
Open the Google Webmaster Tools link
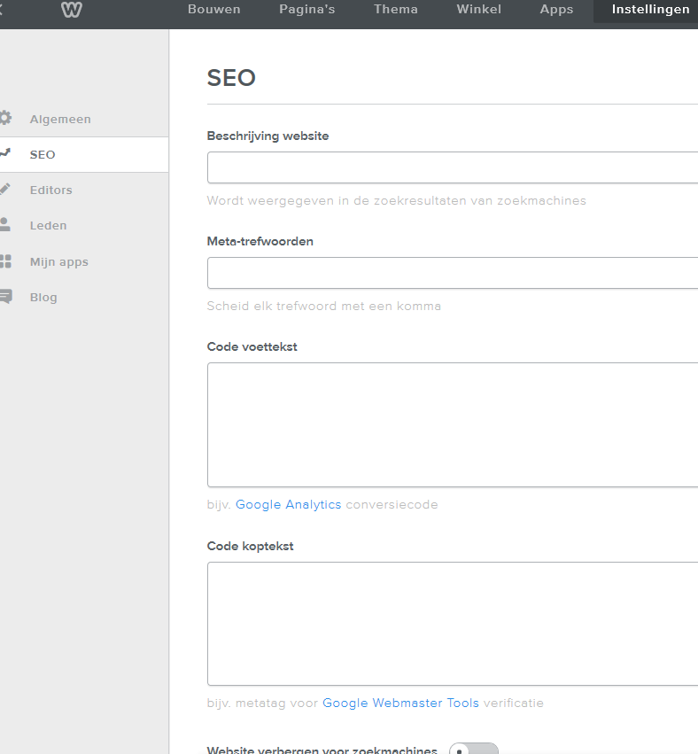pyautogui.click(x=400, y=703)
